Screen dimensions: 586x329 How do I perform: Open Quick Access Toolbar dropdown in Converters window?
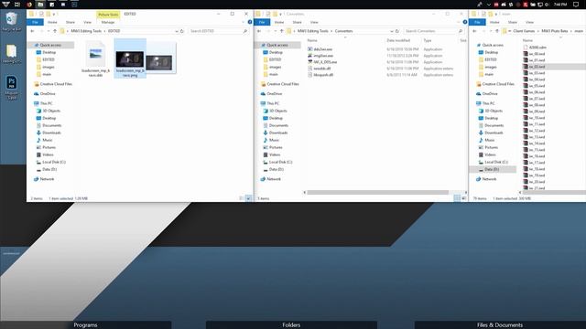(x=281, y=15)
